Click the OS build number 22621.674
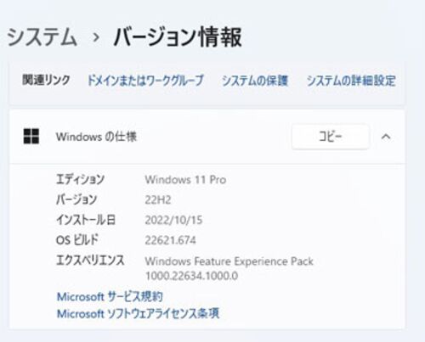 [x=170, y=240]
